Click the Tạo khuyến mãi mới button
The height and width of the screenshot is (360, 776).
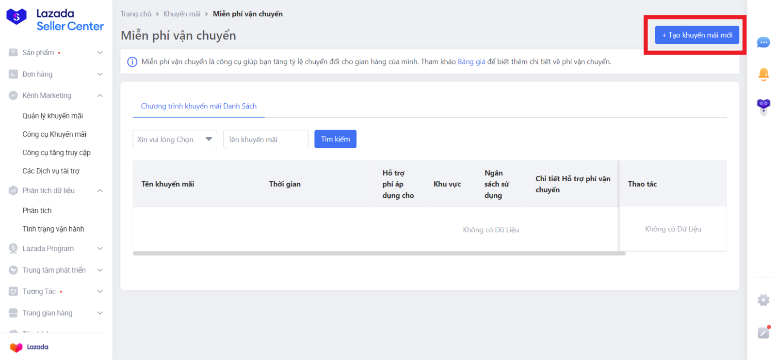(696, 35)
